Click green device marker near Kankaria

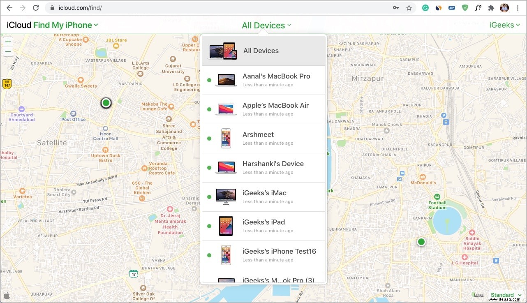coord(421,242)
